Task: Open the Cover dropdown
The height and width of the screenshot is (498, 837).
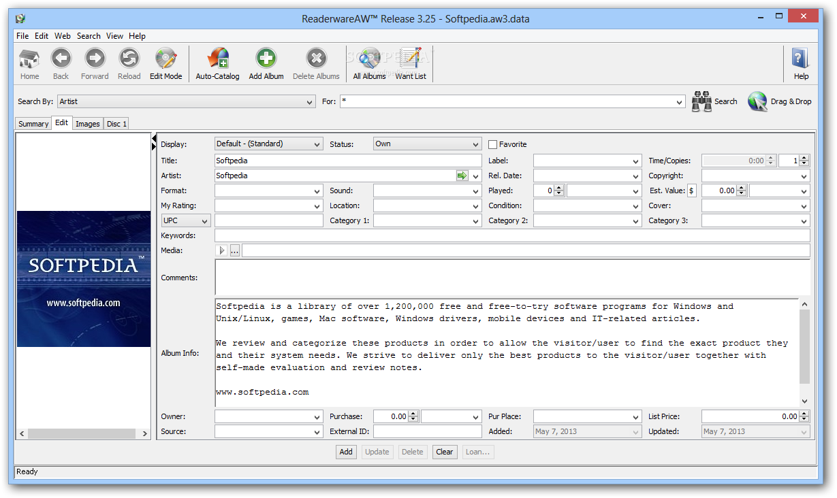Action: [756, 205]
